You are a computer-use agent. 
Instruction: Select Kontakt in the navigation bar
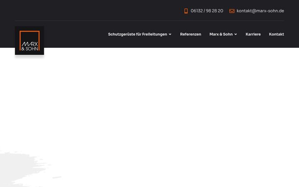tap(276, 34)
